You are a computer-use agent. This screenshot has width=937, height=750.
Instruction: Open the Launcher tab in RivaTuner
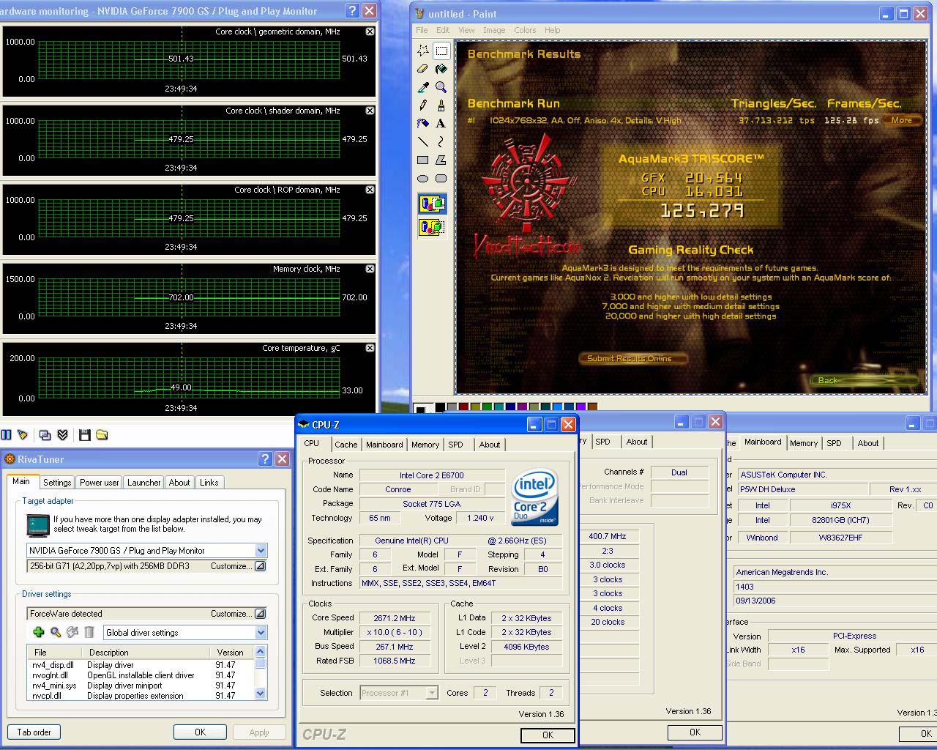point(144,483)
